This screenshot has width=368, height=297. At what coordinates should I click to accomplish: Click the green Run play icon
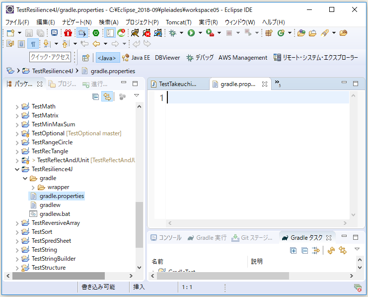(x=191, y=33)
